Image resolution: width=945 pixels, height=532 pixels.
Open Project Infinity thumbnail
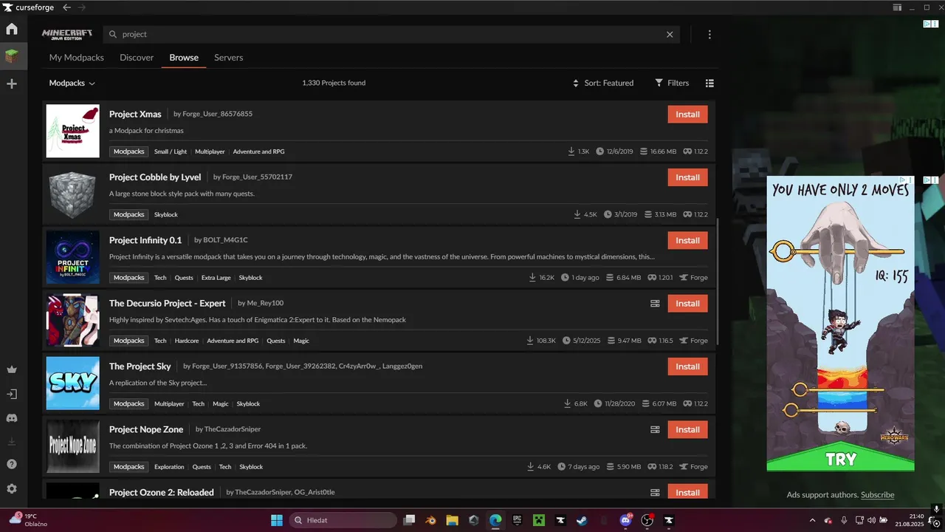point(72,257)
